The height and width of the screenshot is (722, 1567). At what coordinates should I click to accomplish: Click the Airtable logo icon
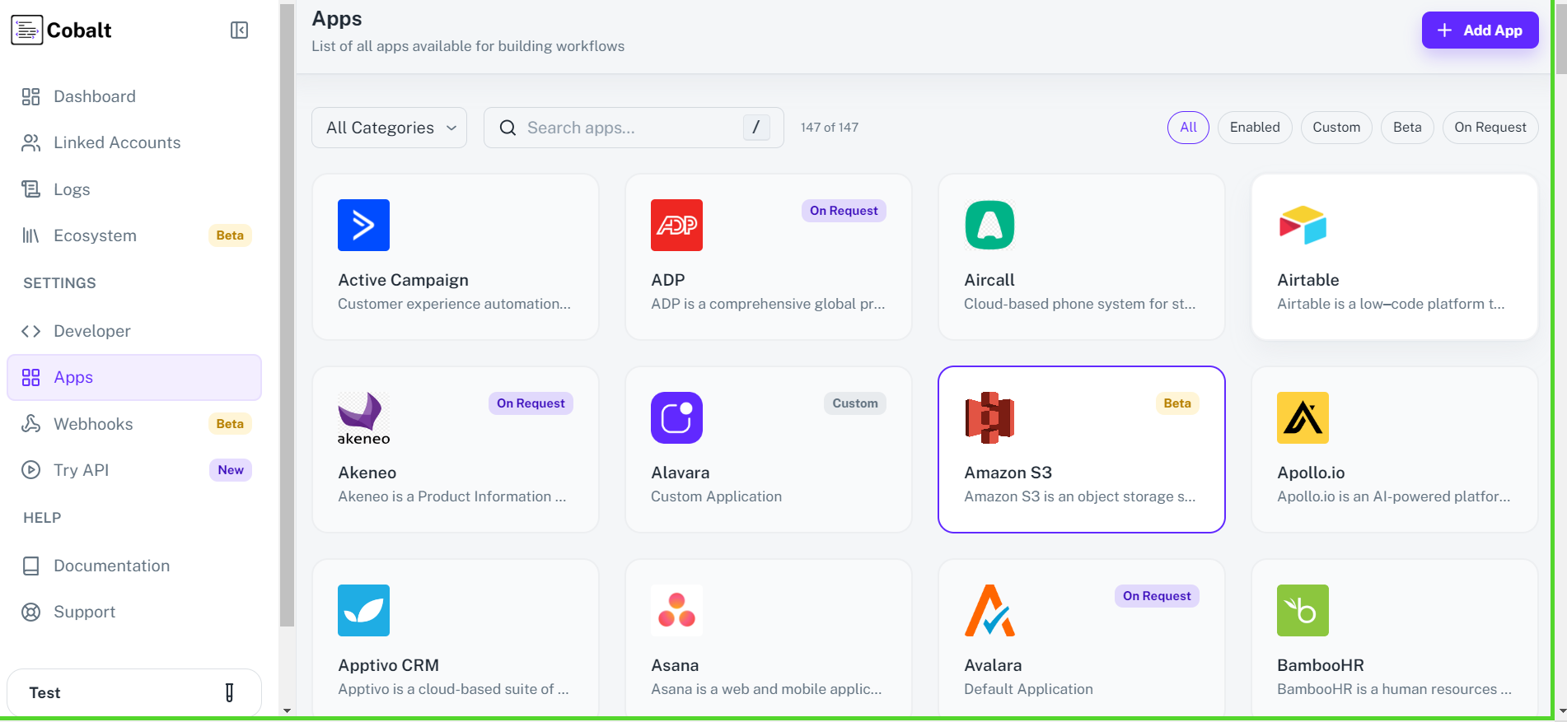[1303, 225]
